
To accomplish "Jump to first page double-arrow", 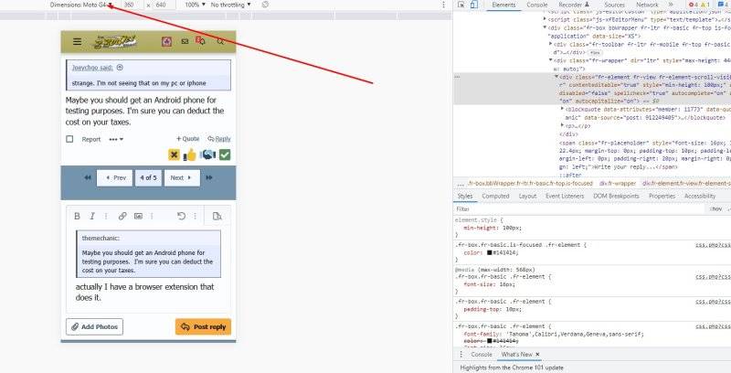I will tap(87, 177).
